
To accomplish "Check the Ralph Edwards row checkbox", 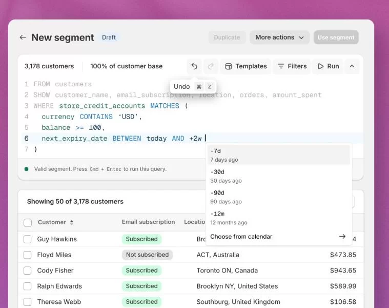I will pos(27,286).
